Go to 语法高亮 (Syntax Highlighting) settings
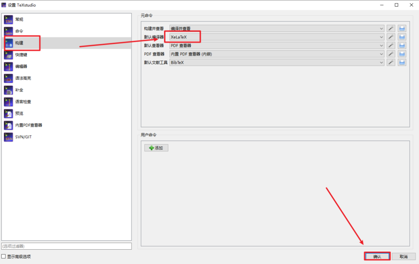Viewport: 419px width, 264px height. [x=23, y=78]
